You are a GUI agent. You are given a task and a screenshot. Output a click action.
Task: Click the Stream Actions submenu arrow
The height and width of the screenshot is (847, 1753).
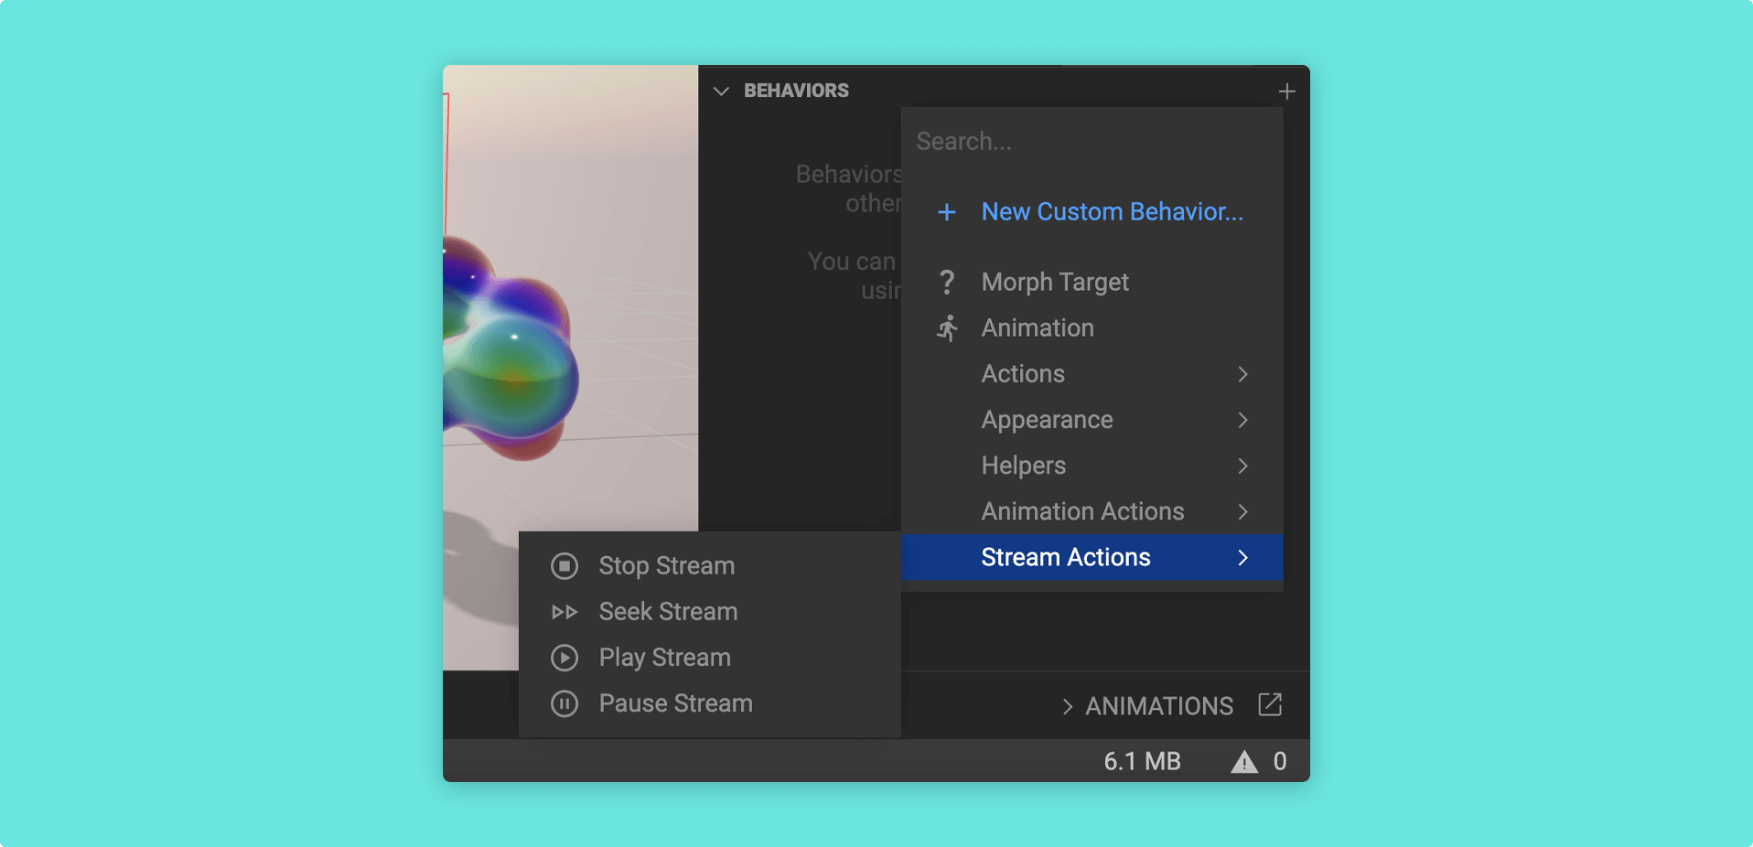coord(1242,557)
